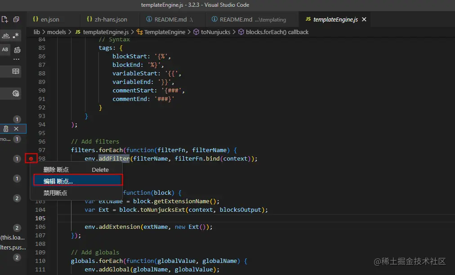Click 'variableStart' on line 88
The width and height of the screenshot is (455, 275).
pyautogui.click(x=135, y=74)
